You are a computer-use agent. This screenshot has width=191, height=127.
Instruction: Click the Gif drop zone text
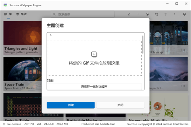pyautogui.click(x=94, y=63)
